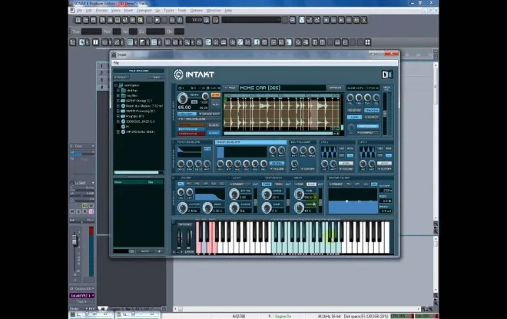Click the waveform horizontal scrollbar

[278, 133]
